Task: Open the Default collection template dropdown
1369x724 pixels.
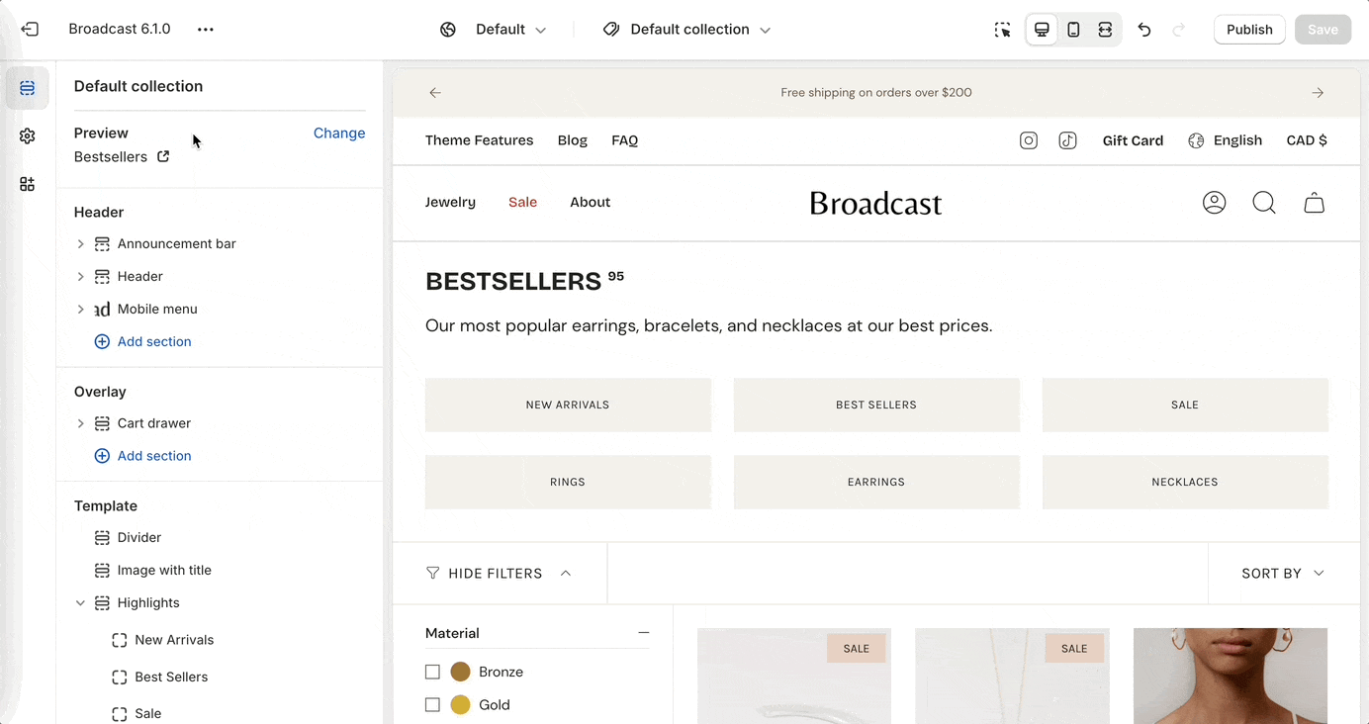Action: point(688,30)
